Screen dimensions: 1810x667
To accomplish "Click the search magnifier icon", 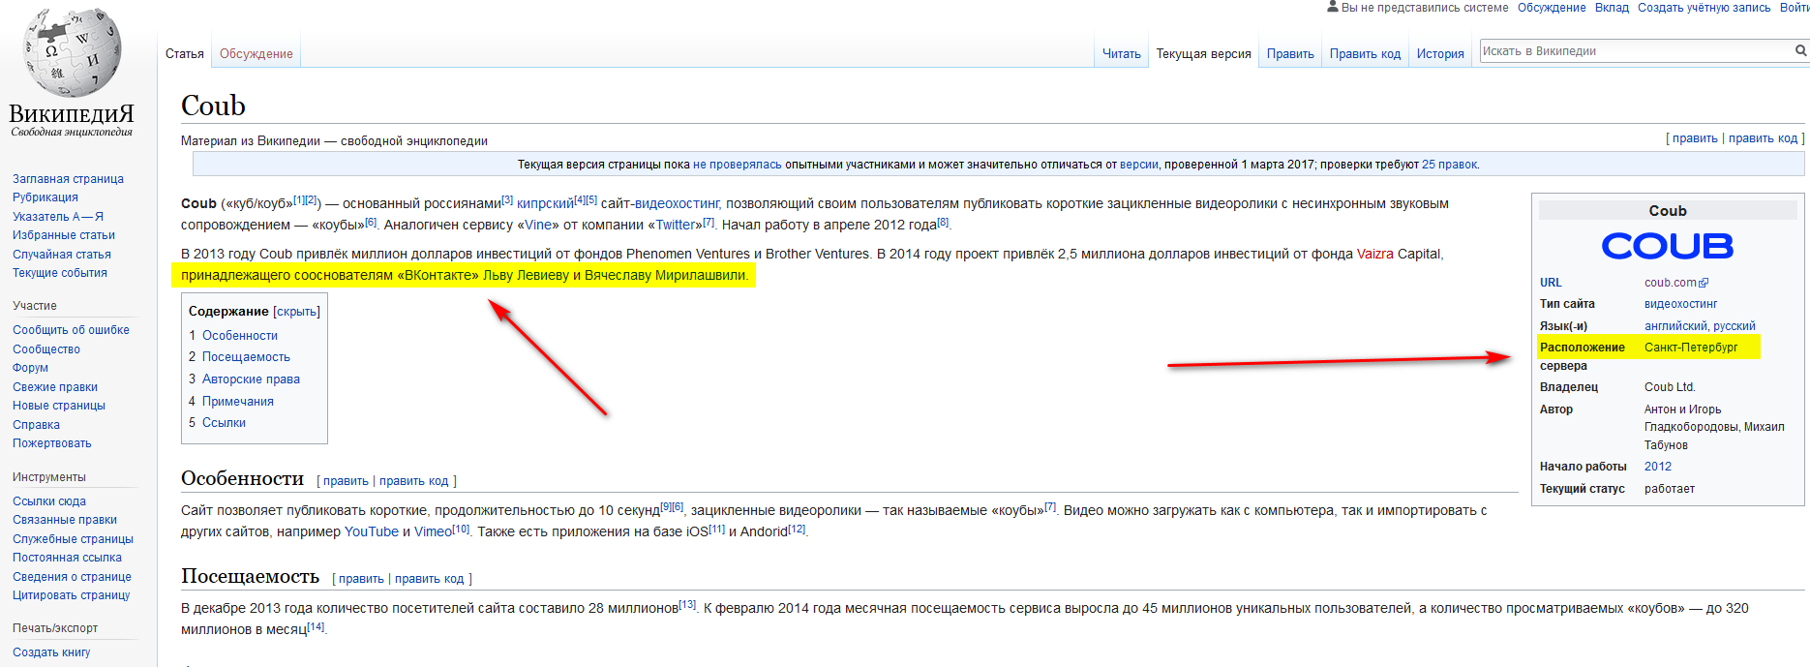I will [1801, 50].
